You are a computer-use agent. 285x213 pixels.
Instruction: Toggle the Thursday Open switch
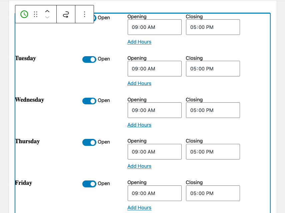tap(89, 142)
